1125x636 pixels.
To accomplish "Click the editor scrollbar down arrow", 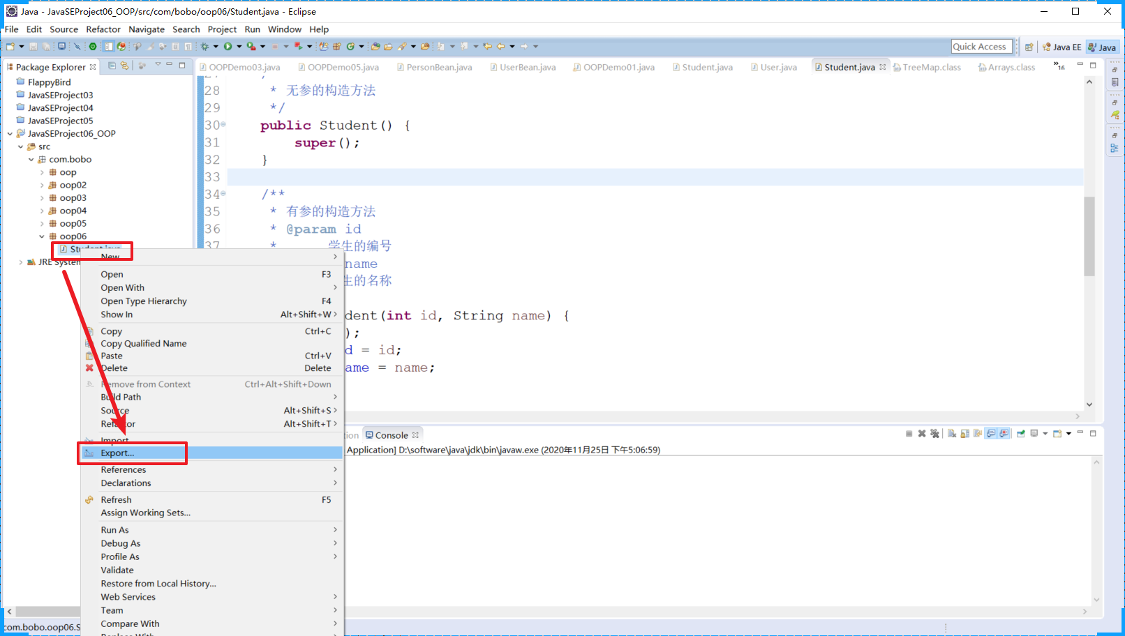I will pyautogui.click(x=1089, y=404).
